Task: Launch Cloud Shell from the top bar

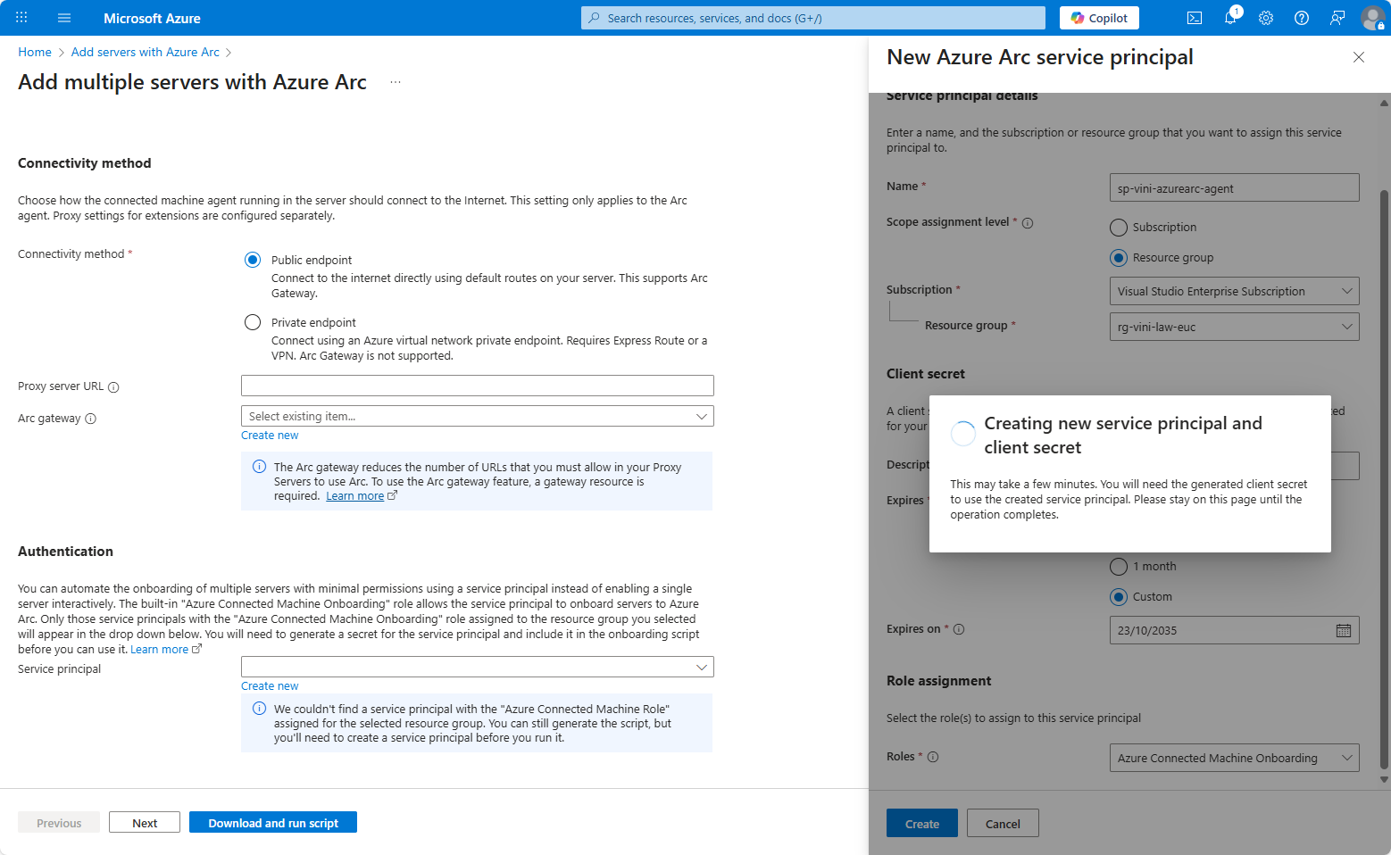Action: point(1194,18)
